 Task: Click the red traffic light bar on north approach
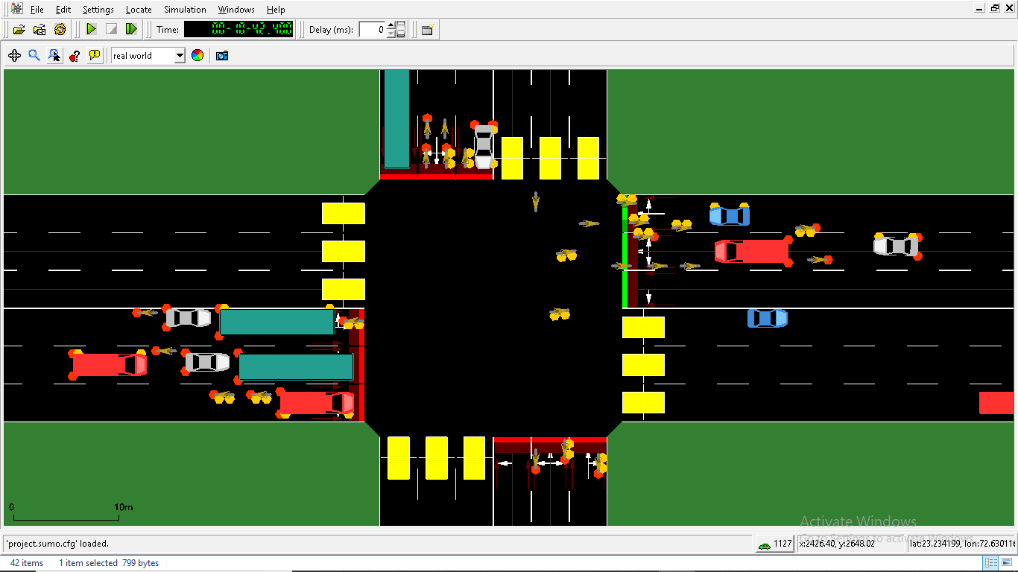(x=436, y=177)
